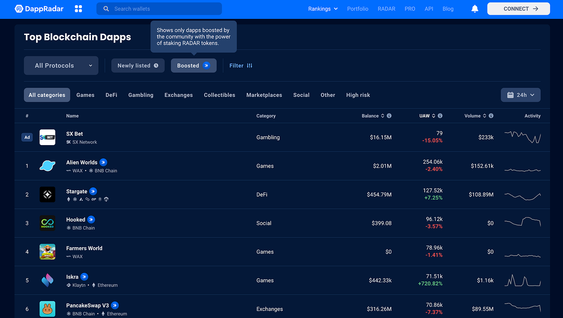Click the Iskra dapp icon
The image size is (563, 318).
click(47, 280)
